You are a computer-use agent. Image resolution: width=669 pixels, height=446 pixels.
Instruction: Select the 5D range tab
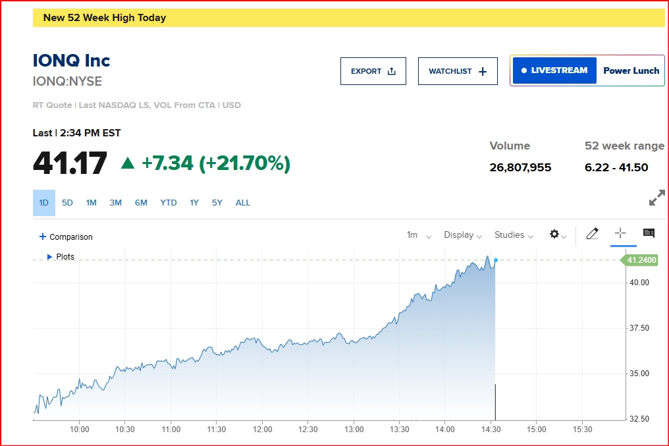click(67, 203)
